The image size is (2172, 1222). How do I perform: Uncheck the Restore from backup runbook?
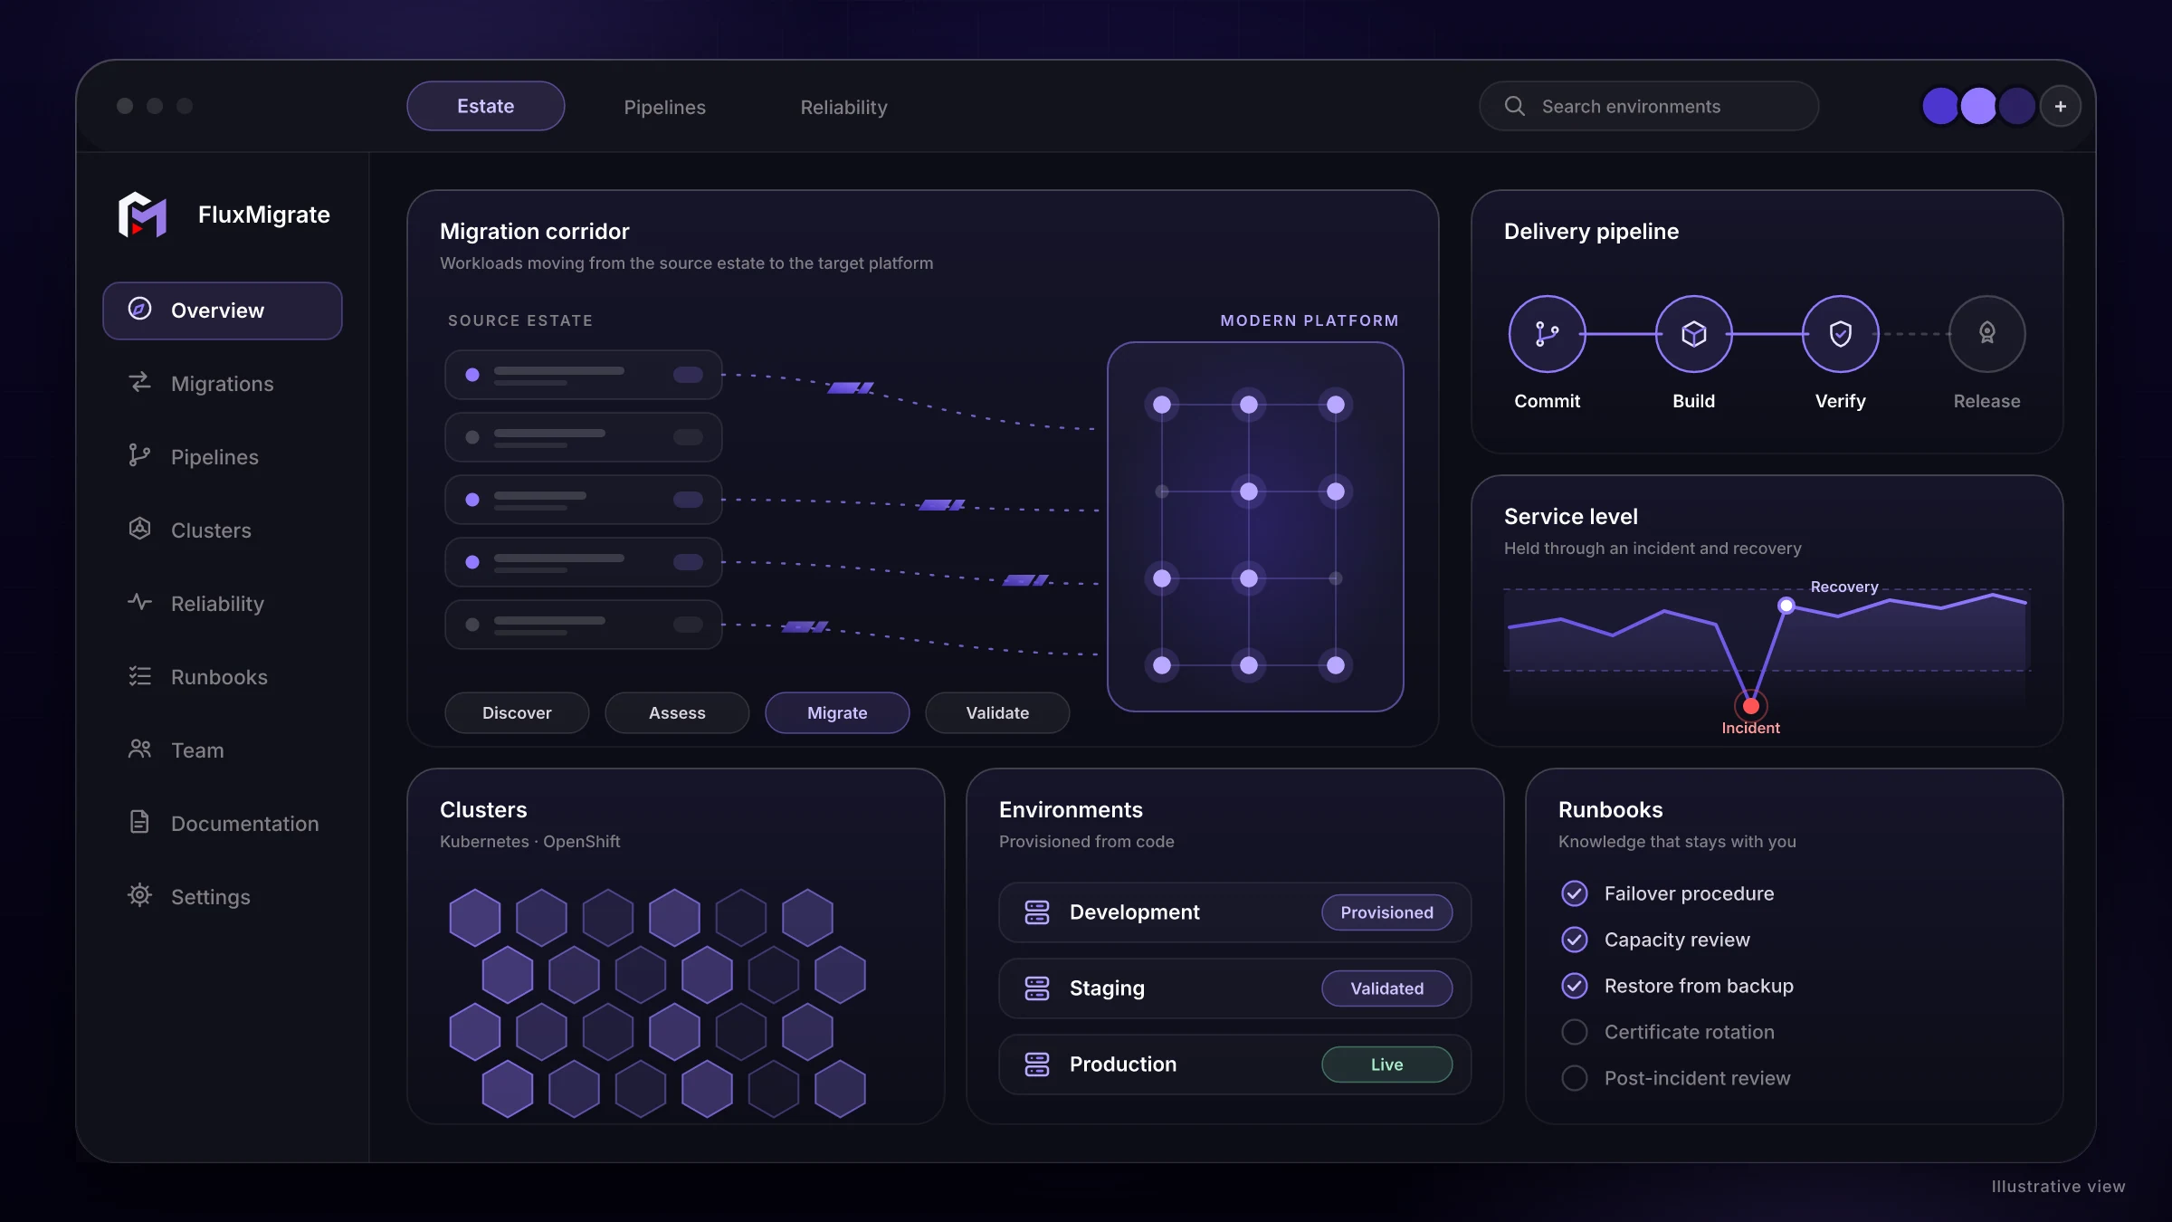coord(1575,987)
